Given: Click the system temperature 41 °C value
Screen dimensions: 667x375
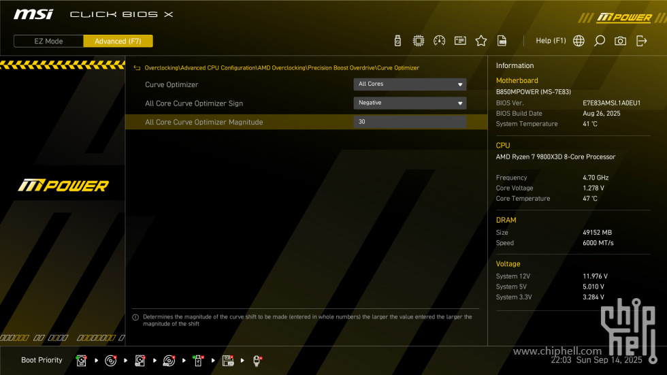Looking at the screenshot, I should click(590, 124).
